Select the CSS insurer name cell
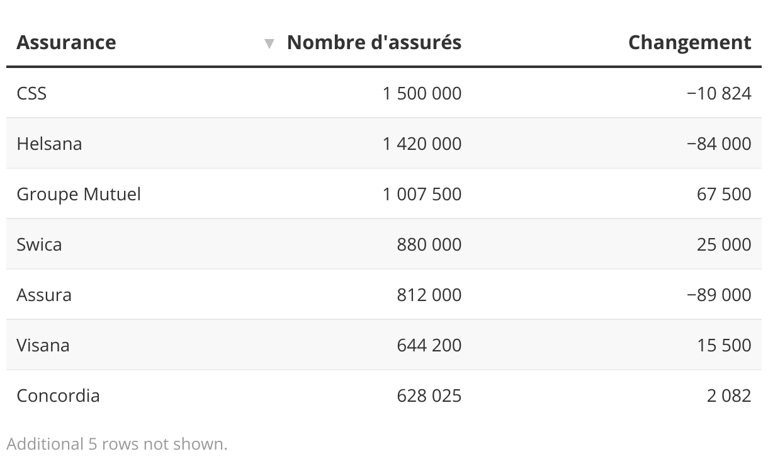This screenshot has height=461, width=768. pyautogui.click(x=31, y=93)
